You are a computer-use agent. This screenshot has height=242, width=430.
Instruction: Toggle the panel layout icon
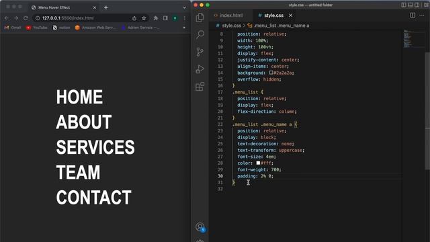pos(411,5)
